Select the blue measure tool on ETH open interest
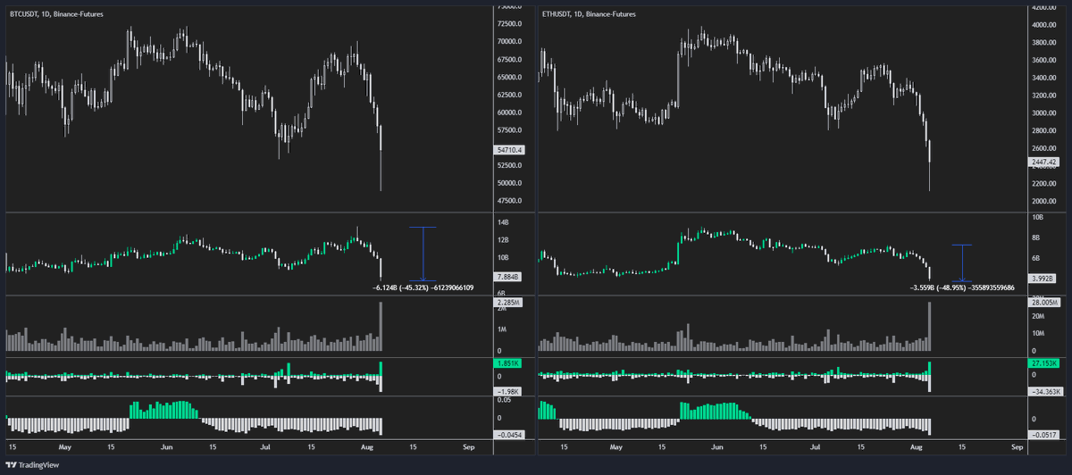1072x475 pixels. coord(961,263)
